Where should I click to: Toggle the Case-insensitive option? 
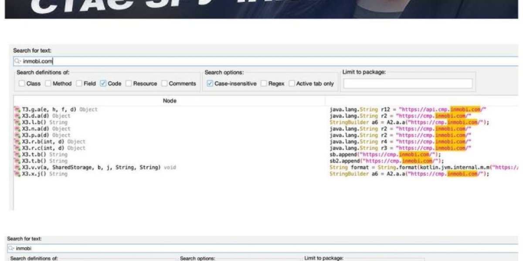[x=210, y=84]
